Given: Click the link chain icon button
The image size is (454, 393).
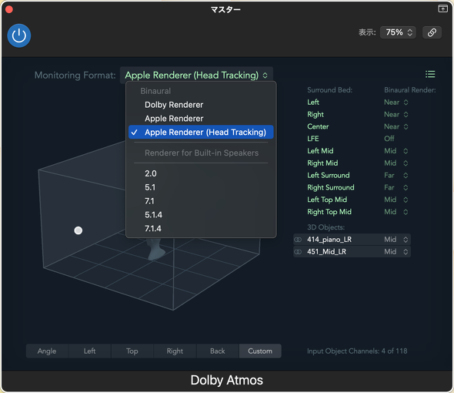Looking at the screenshot, I should pos(432,32).
